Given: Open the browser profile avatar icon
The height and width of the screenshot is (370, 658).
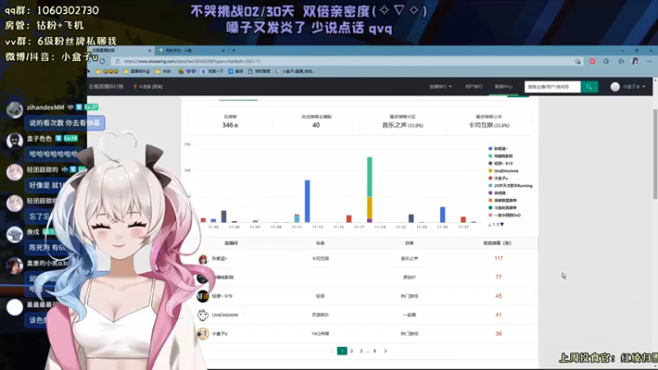Looking at the screenshot, I should coord(635,61).
